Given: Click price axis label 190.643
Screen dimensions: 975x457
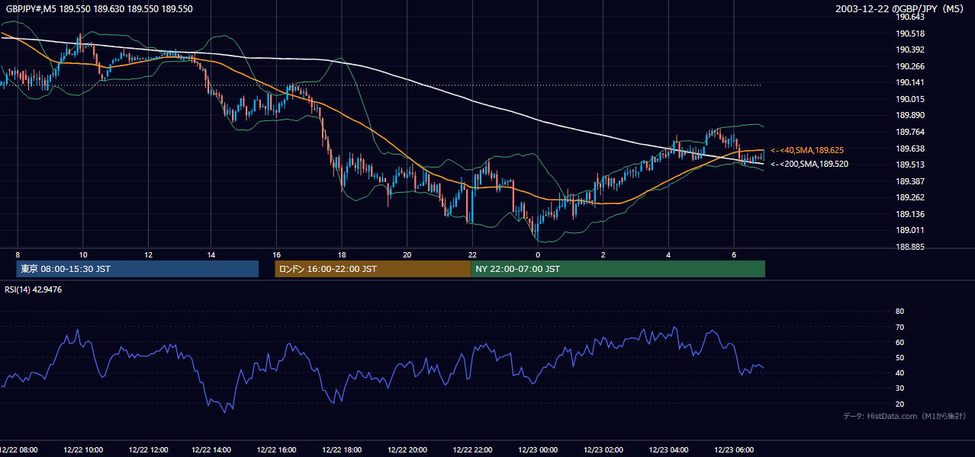Looking at the screenshot, I should coord(910,18).
